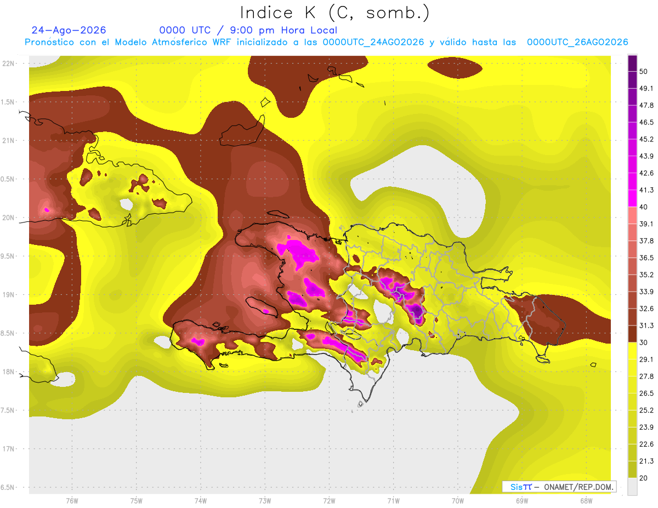
Task: Click the "17N" latitude label
Action: coord(9,449)
